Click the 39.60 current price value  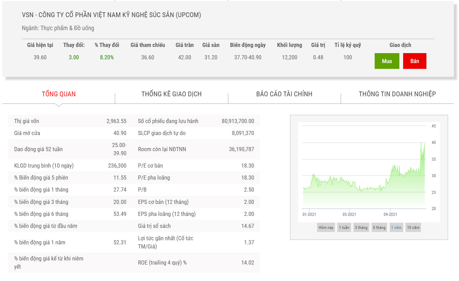coord(40,57)
